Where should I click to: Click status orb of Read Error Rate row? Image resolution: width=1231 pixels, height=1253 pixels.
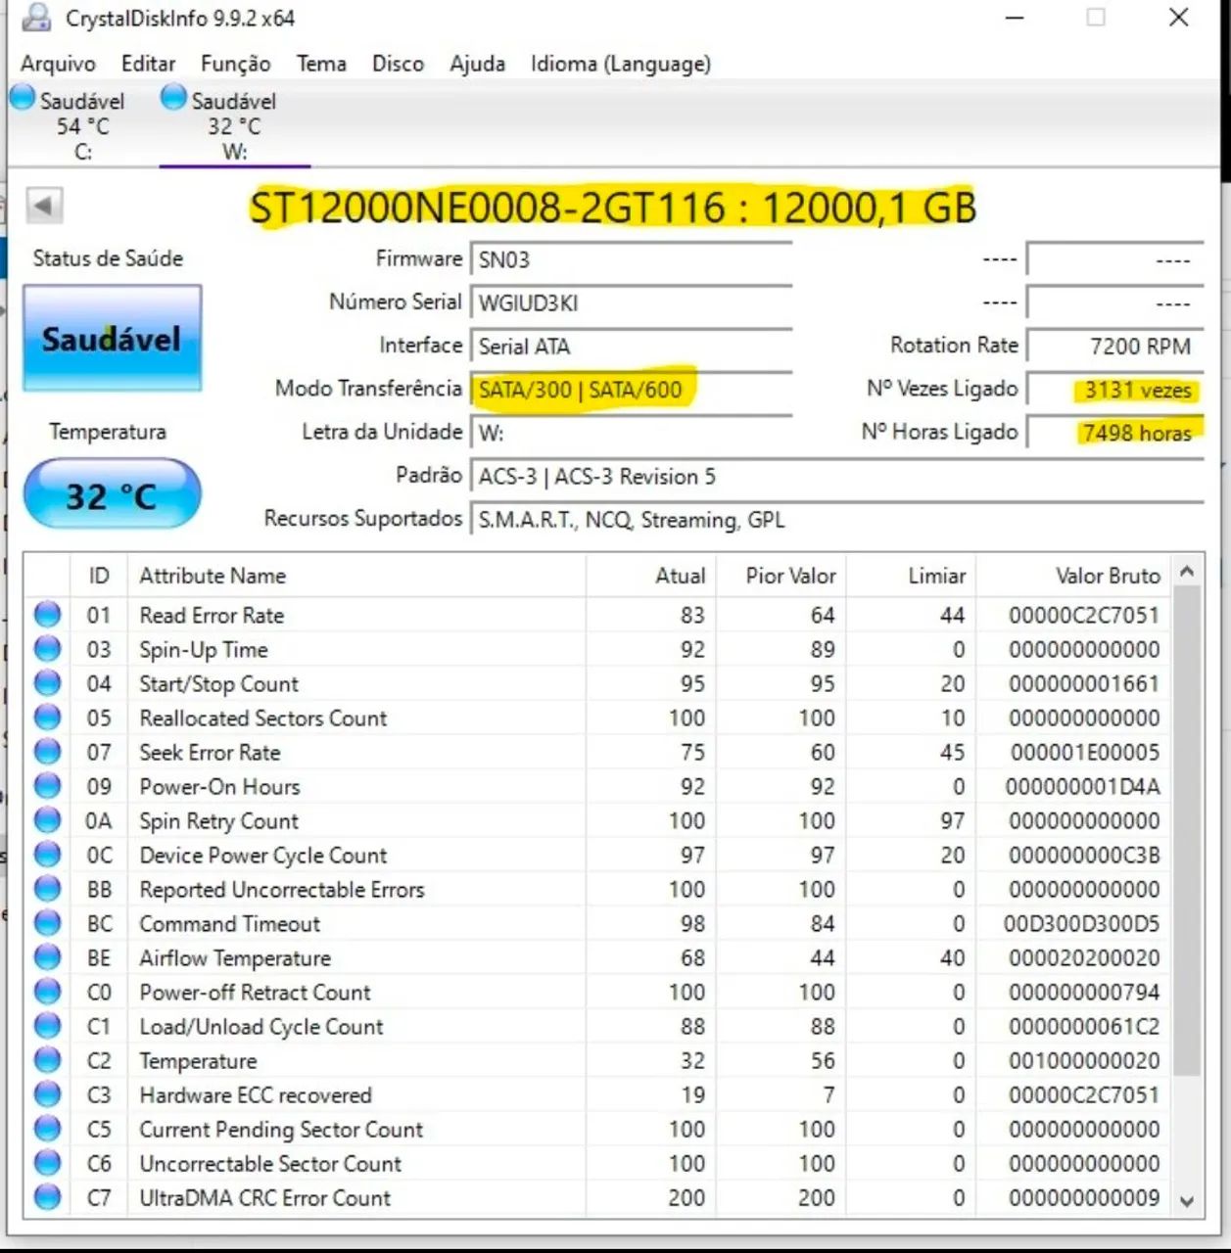(47, 615)
